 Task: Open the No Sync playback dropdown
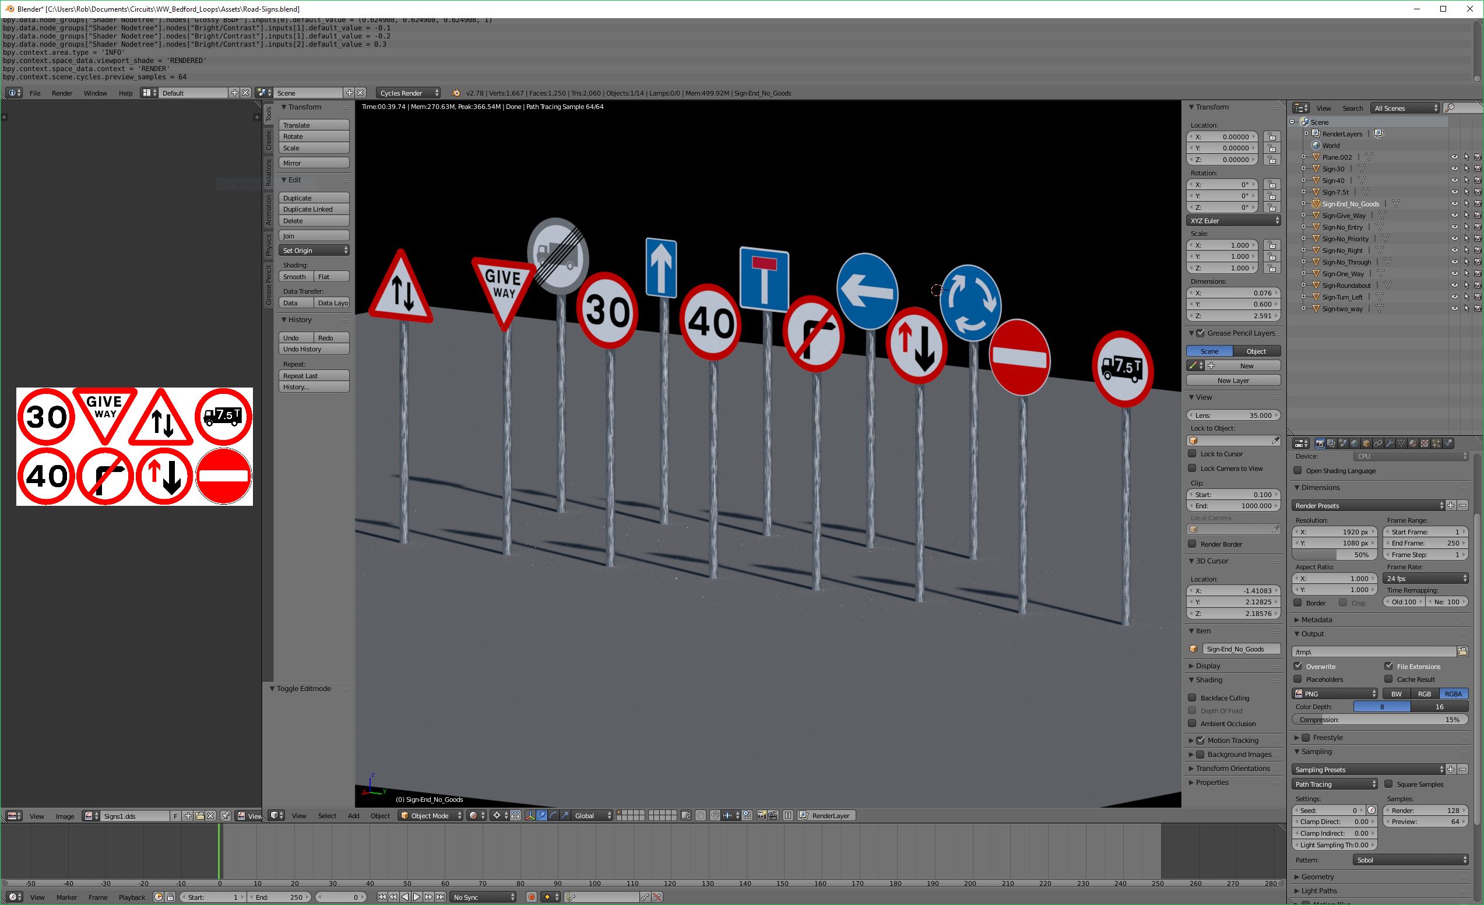(484, 897)
